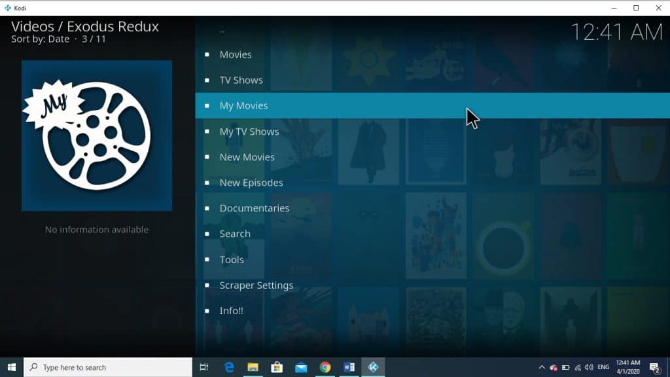
Task: Click the Kodi logo in title bar
Action: (x=8, y=8)
